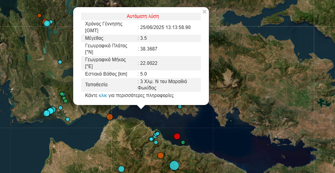Screen dimensions: 335x173
Task: Select the lowest cyan marker in the cluster left of the red marker
Action: (x=151, y=139)
